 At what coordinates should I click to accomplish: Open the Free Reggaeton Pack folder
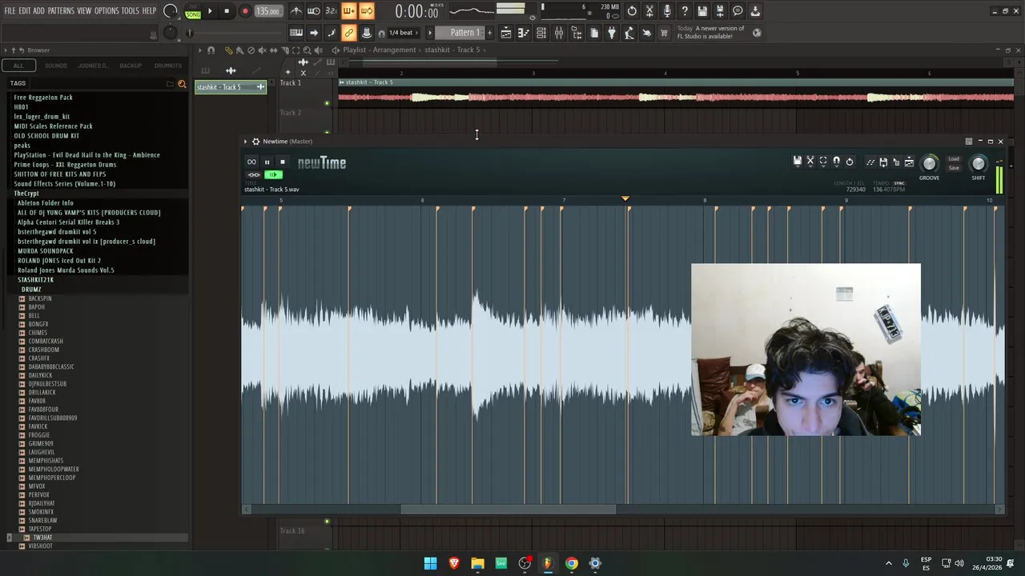43,98
